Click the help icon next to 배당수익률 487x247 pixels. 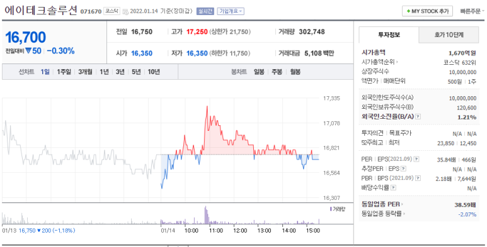coord(394,188)
